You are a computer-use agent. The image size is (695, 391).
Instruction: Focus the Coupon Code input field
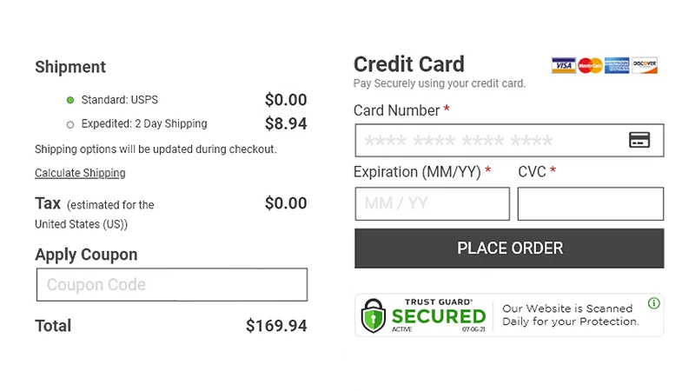(x=171, y=284)
